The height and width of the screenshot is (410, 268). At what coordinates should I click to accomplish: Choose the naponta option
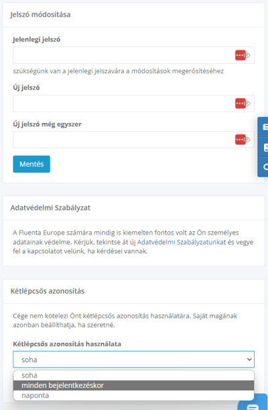tap(133, 395)
